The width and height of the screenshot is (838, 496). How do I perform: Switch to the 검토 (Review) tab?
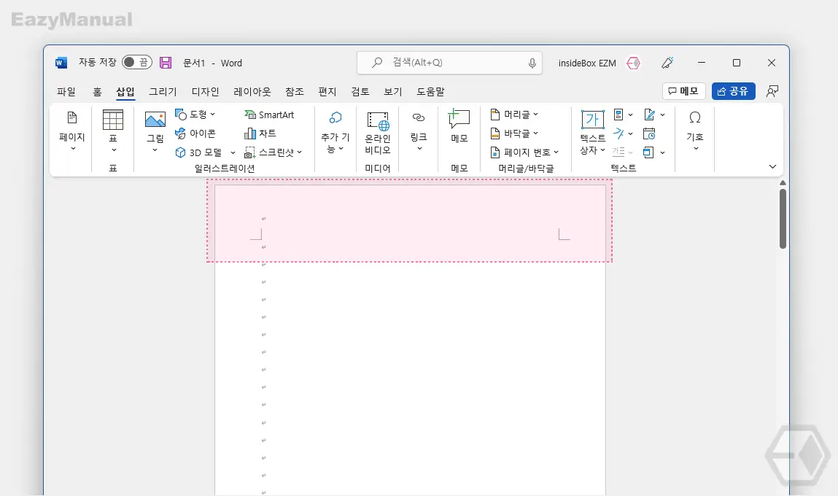[x=360, y=91]
